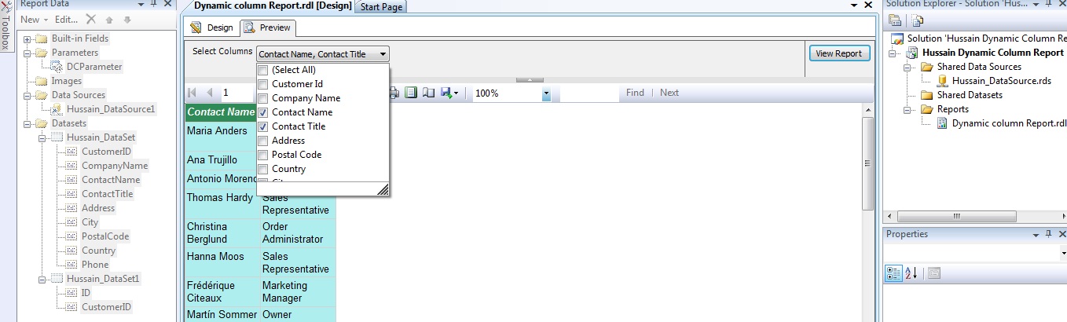
Task: Check the Customer Id checkbox
Action: (263, 84)
